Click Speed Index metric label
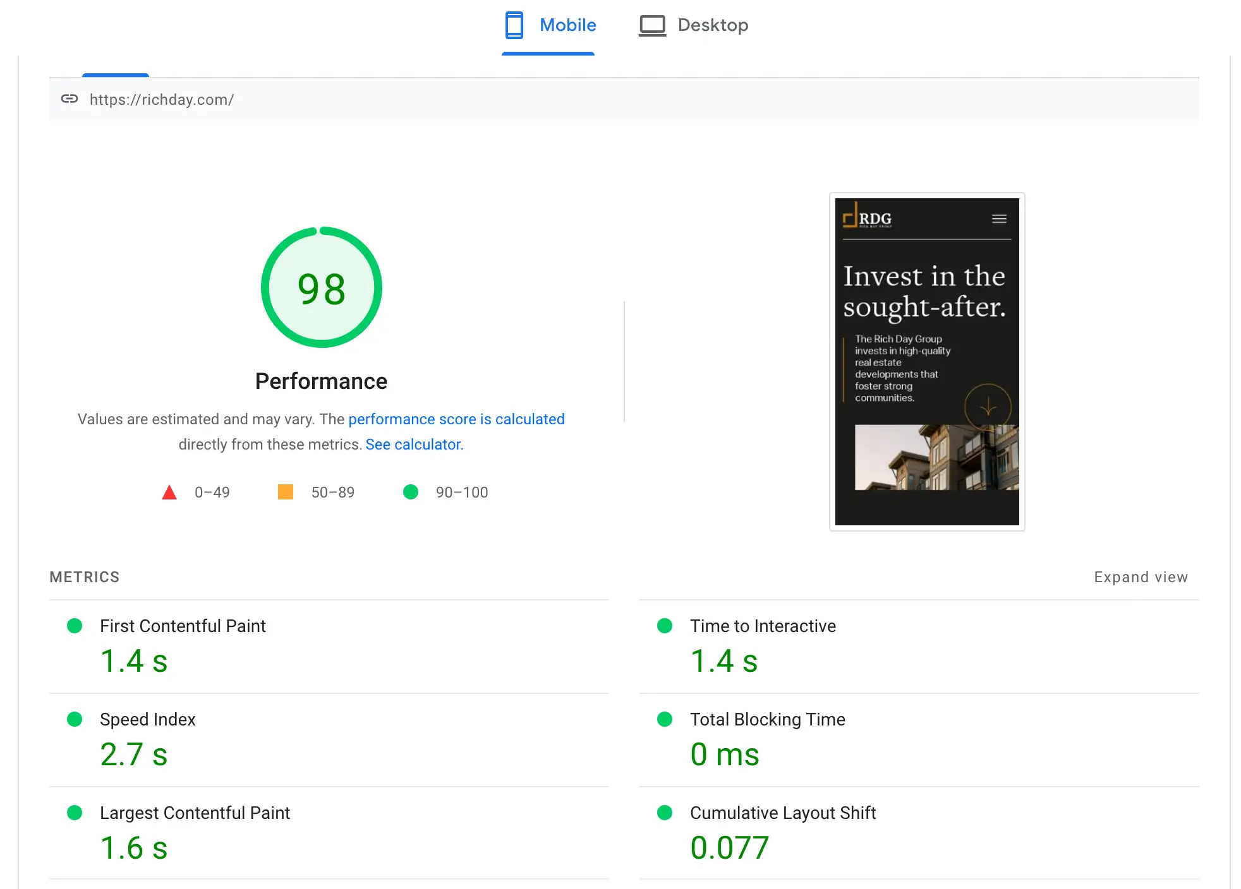1241x889 pixels. click(148, 719)
